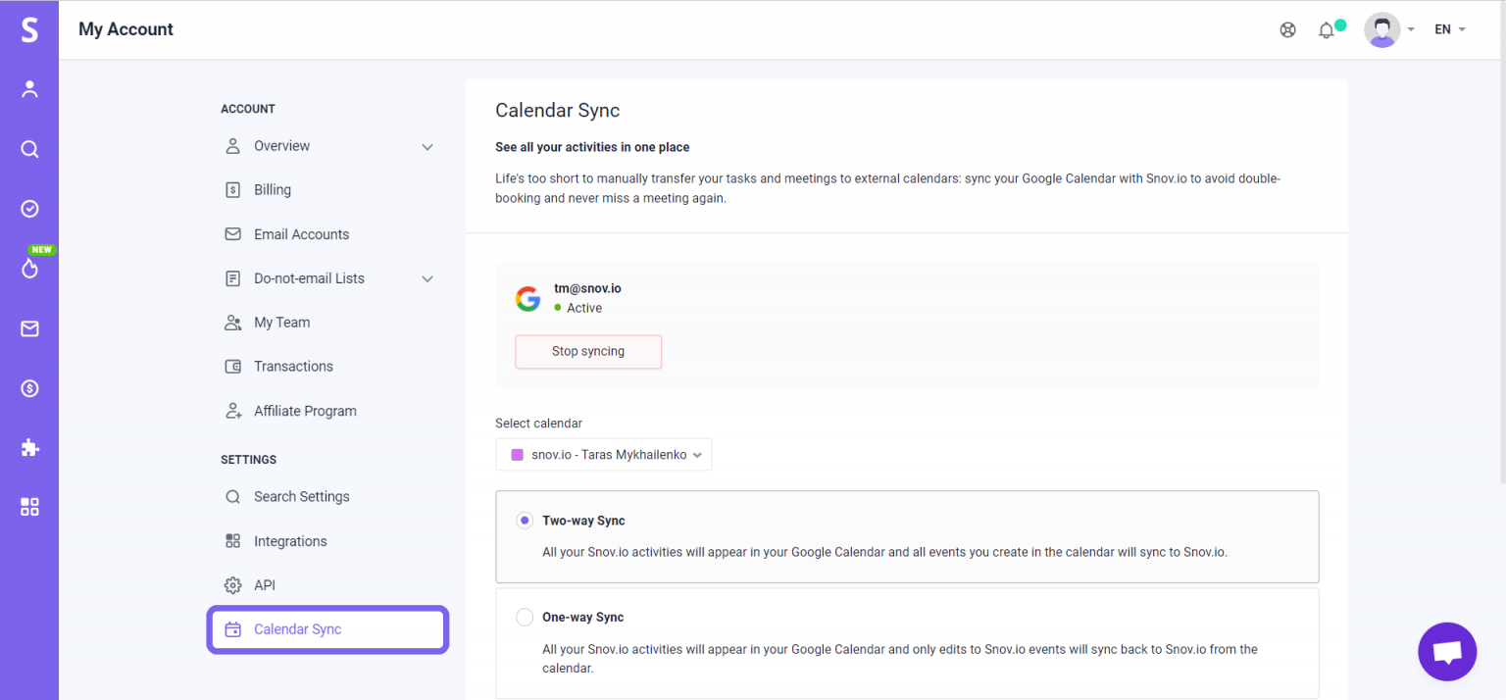Expand the Overview menu chevron
The width and height of the screenshot is (1506, 700).
427,147
